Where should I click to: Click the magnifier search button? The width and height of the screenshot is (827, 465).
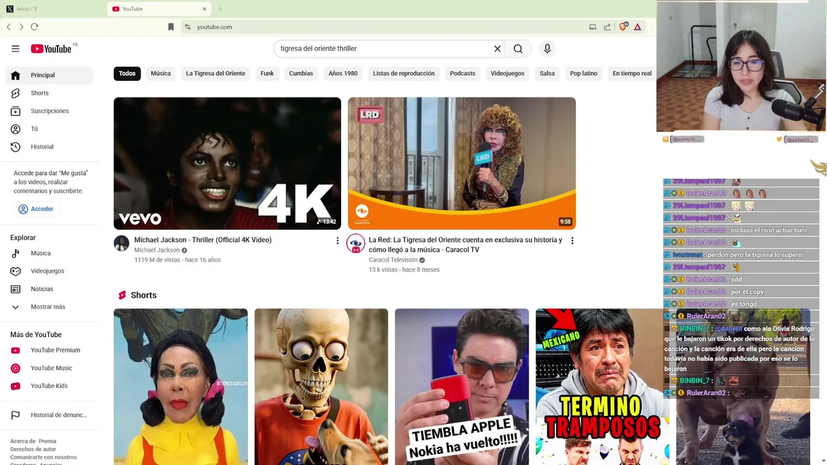(518, 48)
